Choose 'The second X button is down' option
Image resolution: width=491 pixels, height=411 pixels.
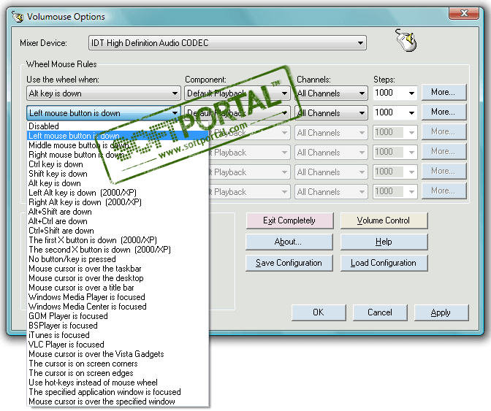point(118,250)
